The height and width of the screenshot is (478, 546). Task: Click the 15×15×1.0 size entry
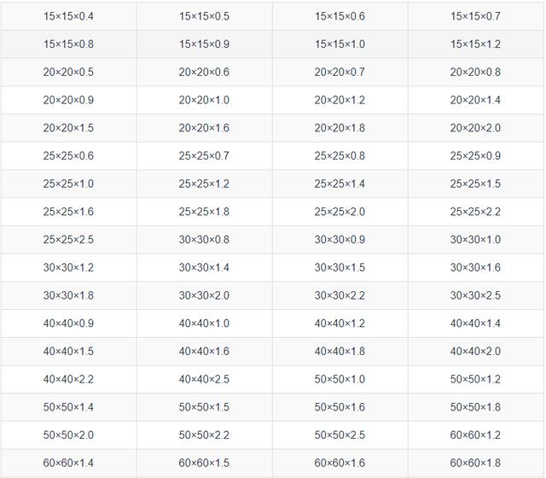[x=340, y=44]
